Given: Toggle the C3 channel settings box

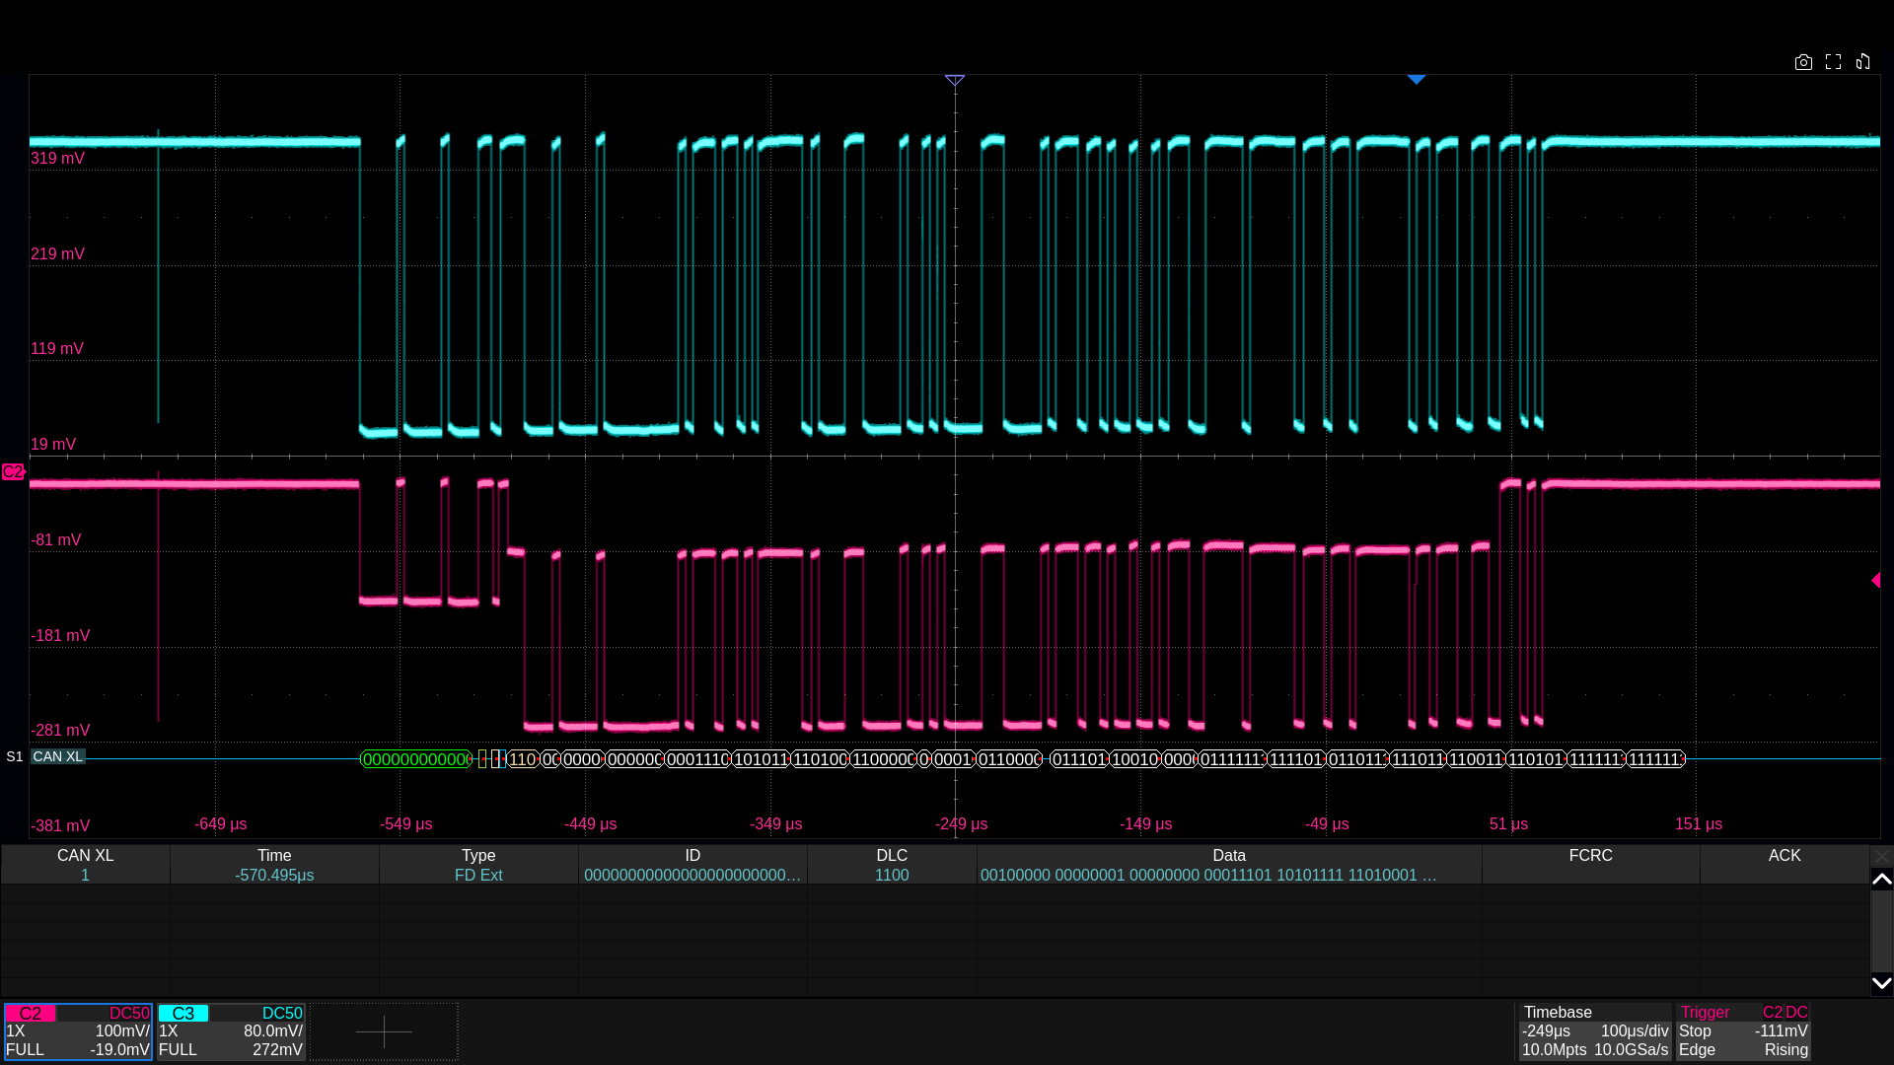Looking at the screenshot, I should pyautogui.click(x=231, y=1031).
